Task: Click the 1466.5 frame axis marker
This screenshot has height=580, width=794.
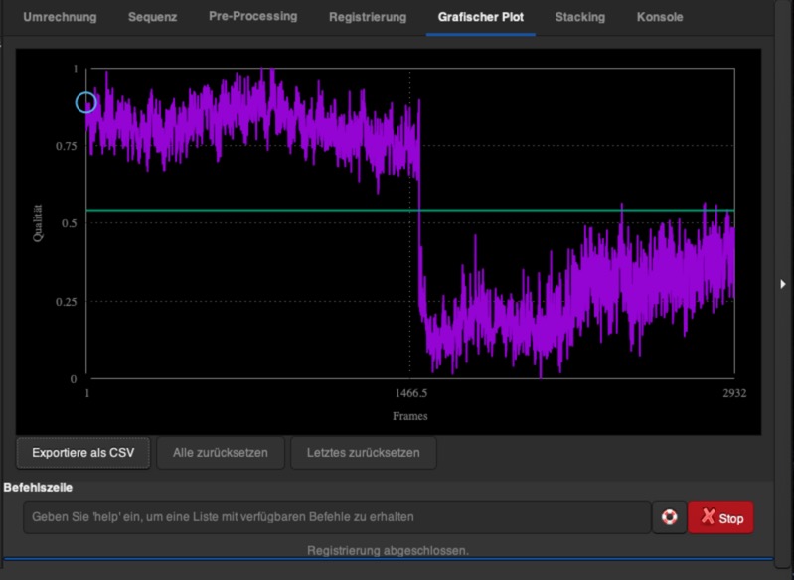Action: pyautogui.click(x=409, y=393)
